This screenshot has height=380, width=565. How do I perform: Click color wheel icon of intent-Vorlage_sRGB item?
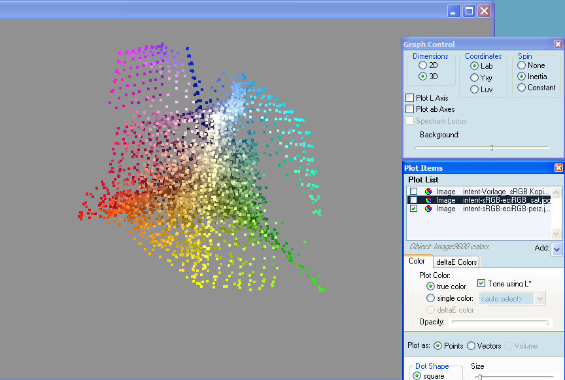[x=428, y=192]
